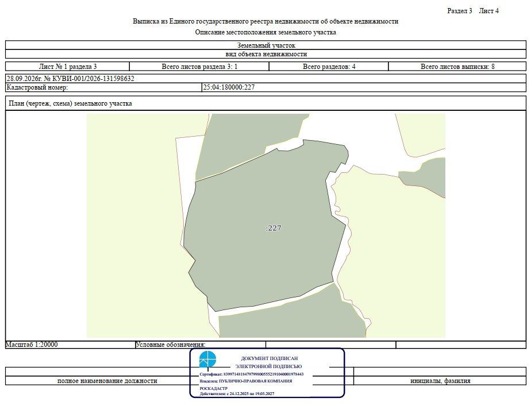This screenshot has width=531, height=406.
Task: Click the 'Всего разделов: 4' cell
Action: (329, 66)
